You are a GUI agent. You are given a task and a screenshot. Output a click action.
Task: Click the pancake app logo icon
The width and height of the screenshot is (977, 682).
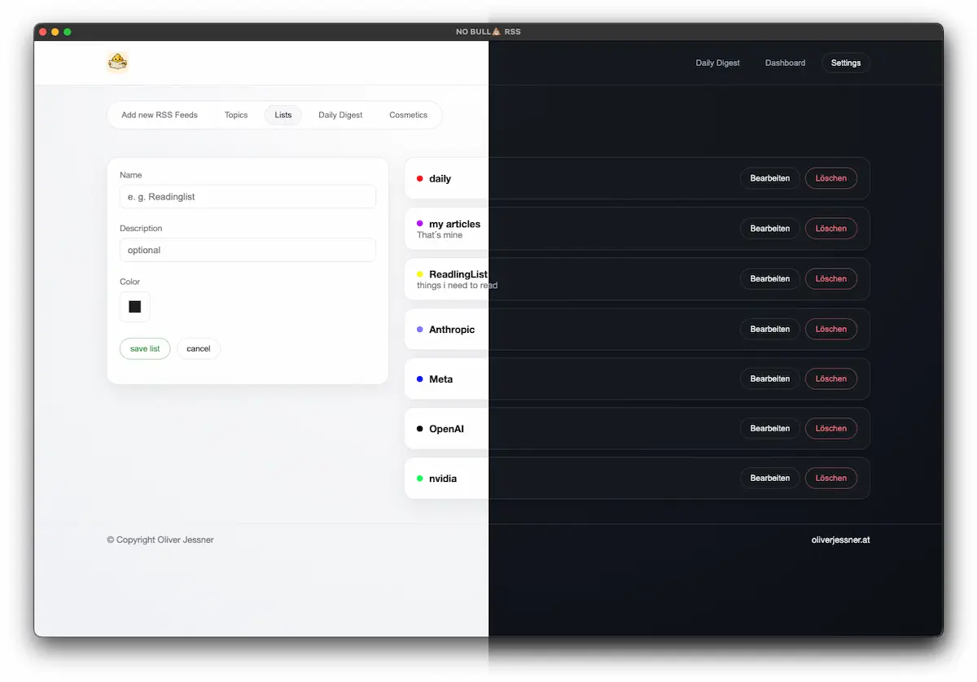117,61
